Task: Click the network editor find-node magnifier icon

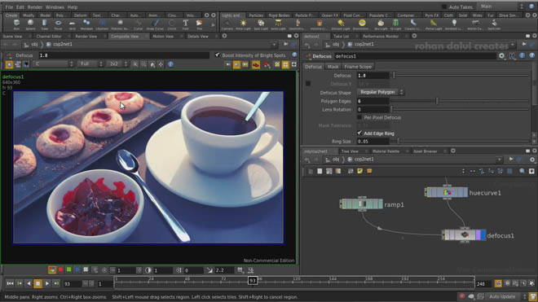Action: tap(522, 171)
